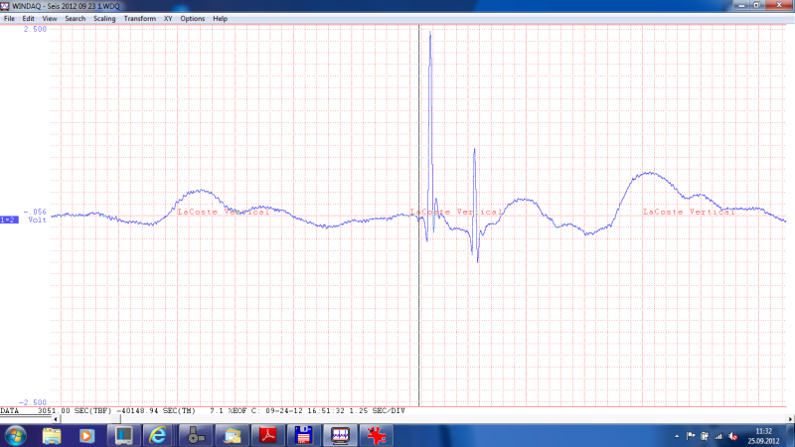Open the taskbar clock showing 11:32
The image size is (795, 447).
click(x=763, y=436)
